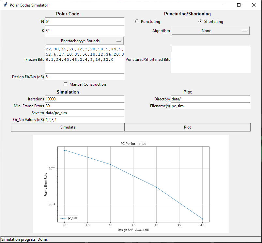This screenshot has height=243, width=262.
Task: Click the feather icon in the title bar
Action: (5, 5)
